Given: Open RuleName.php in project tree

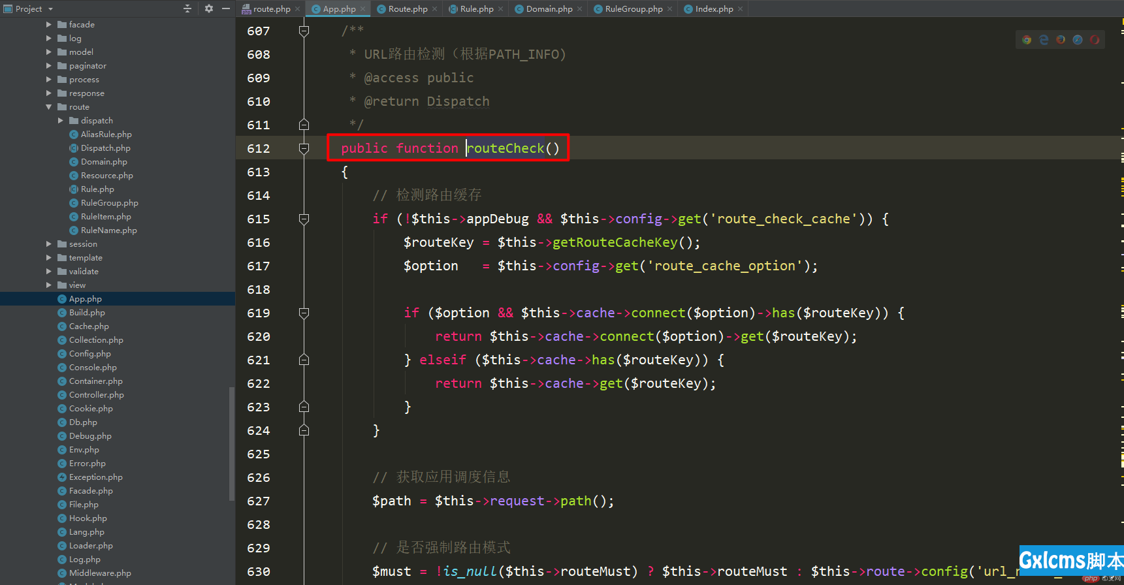Looking at the screenshot, I should coord(103,230).
